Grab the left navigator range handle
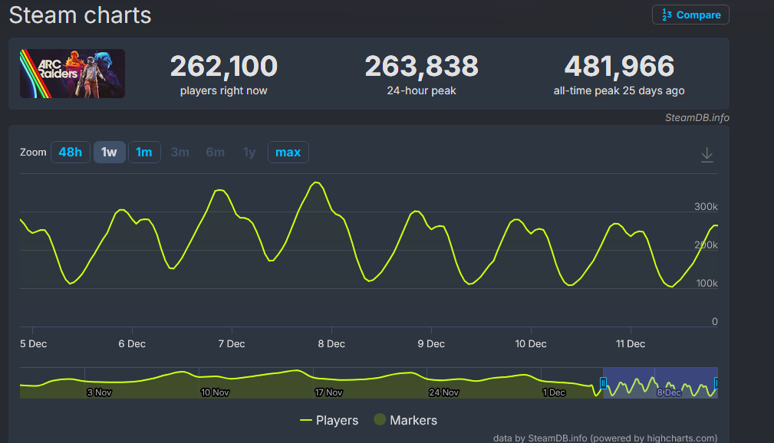 tap(603, 382)
